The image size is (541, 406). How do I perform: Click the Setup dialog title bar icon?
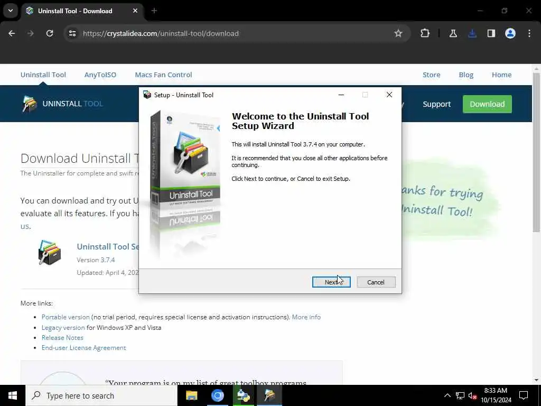147,95
